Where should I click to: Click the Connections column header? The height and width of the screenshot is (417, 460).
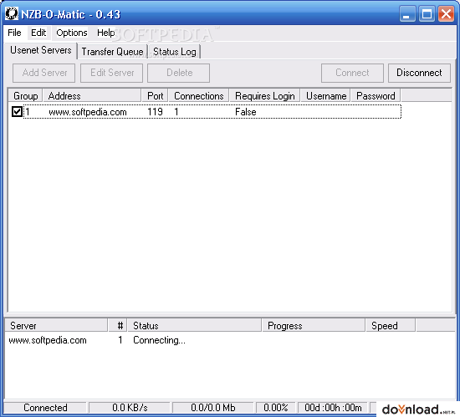[198, 96]
